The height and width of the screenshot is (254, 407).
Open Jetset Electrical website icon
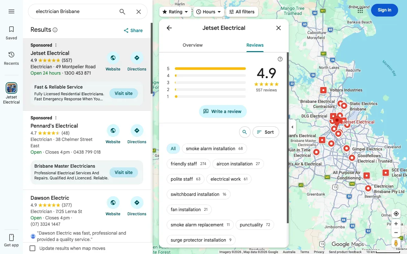(113, 58)
